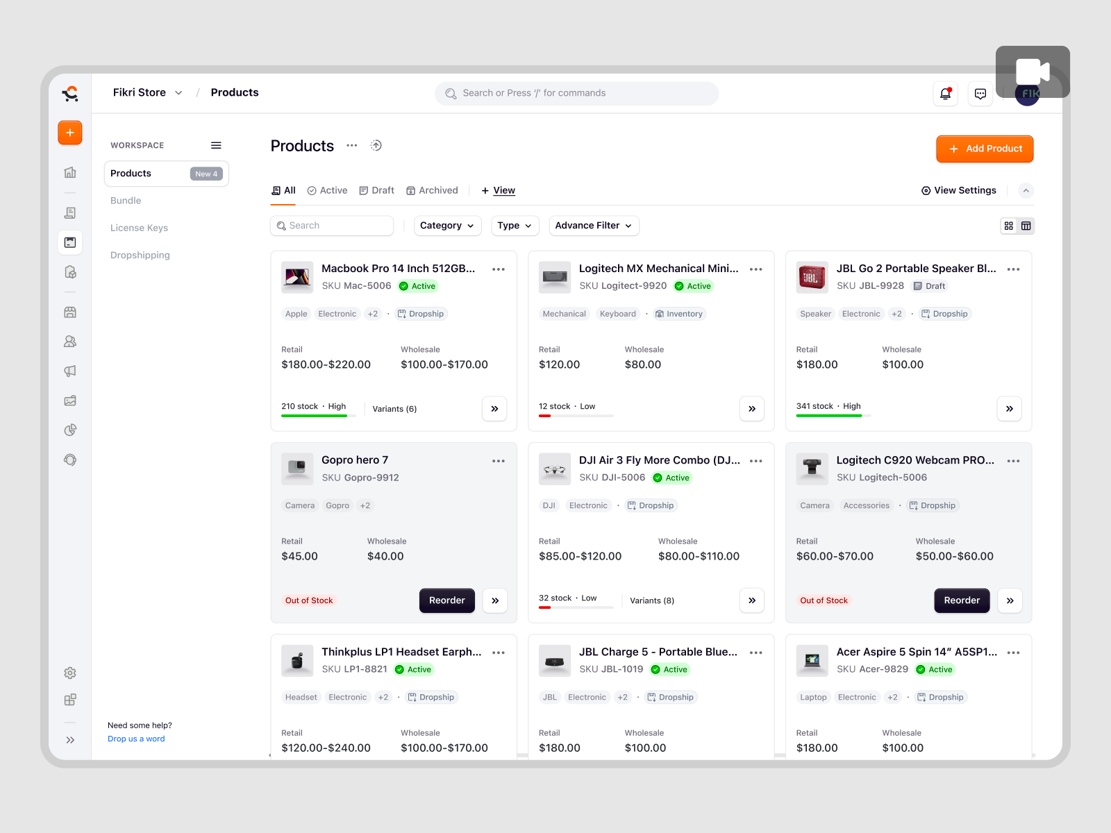The image size is (1111, 833).
Task: Click the JBL Go 2 product thumbnail
Action: tap(812, 277)
